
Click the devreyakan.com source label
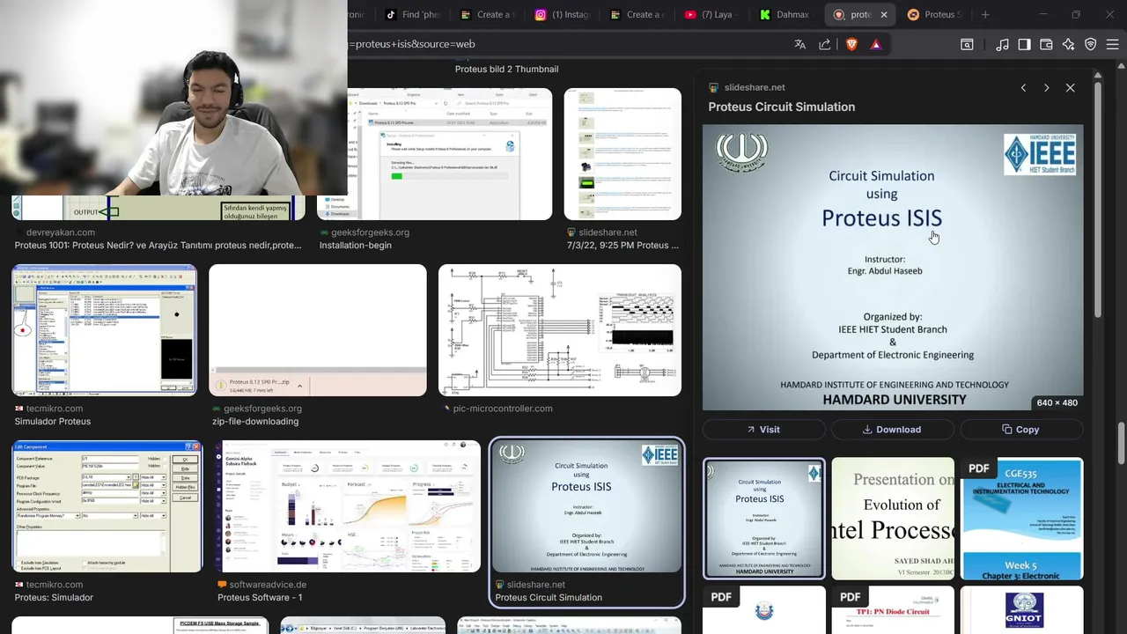(61, 232)
